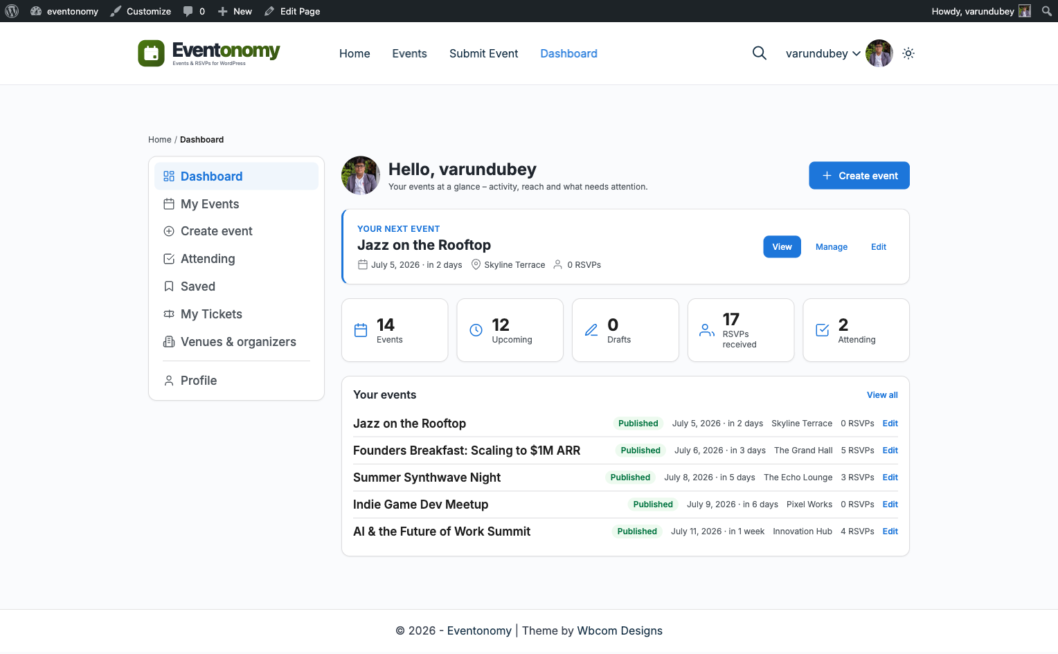
Task: Edit the Jazz on the Rooftop list row
Action: tap(890, 424)
